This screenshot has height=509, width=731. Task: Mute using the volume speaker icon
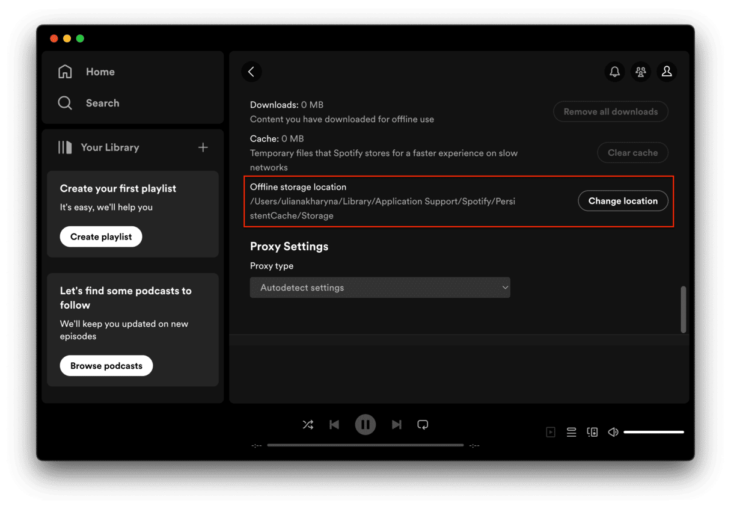[x=613, y=432]
